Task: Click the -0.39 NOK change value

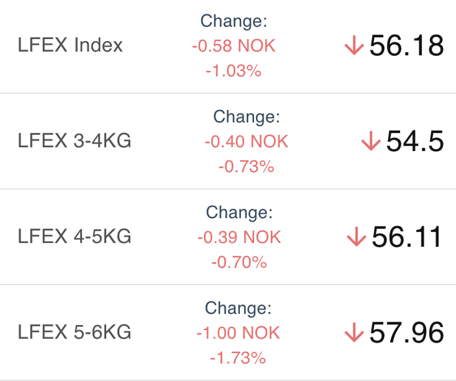Action: point(239,237)
